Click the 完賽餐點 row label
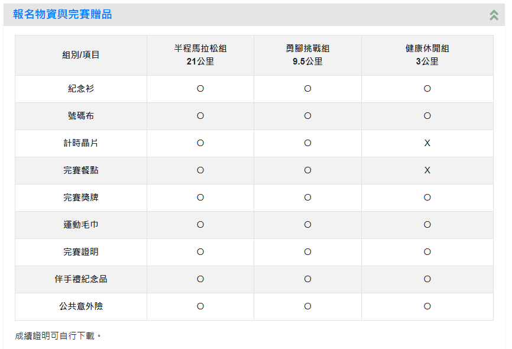The height and width of the screenshot is (349, 512). pyautogui.click(x=81, y=170)
